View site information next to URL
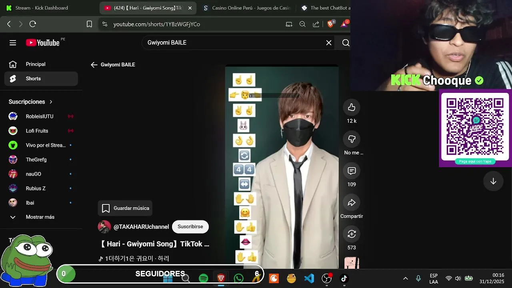Image resolution: width=512 pixels, height=288 pixels. tap(105, 24)
